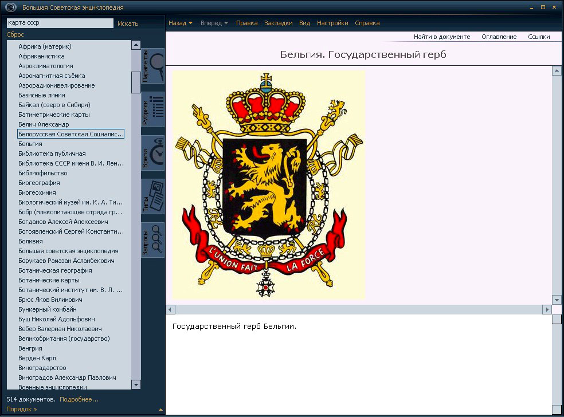The width and height of the screenshot is (564, 417).
Task: Click the horizontal scrollbar track under the image
Action: [359, 309]
